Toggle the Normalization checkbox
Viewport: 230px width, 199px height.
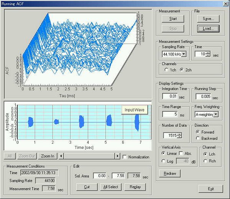point(125,157)
